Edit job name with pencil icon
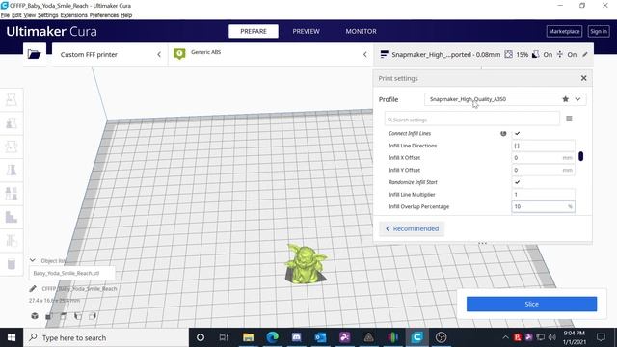The width and height of the screenshot is (617, 347). coord(33,289)
